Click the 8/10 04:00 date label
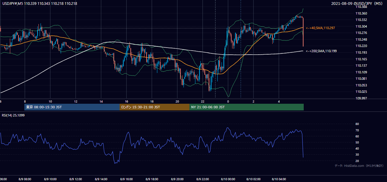The width and height of the screenshot is (387, 182). [x=279, y=179]
